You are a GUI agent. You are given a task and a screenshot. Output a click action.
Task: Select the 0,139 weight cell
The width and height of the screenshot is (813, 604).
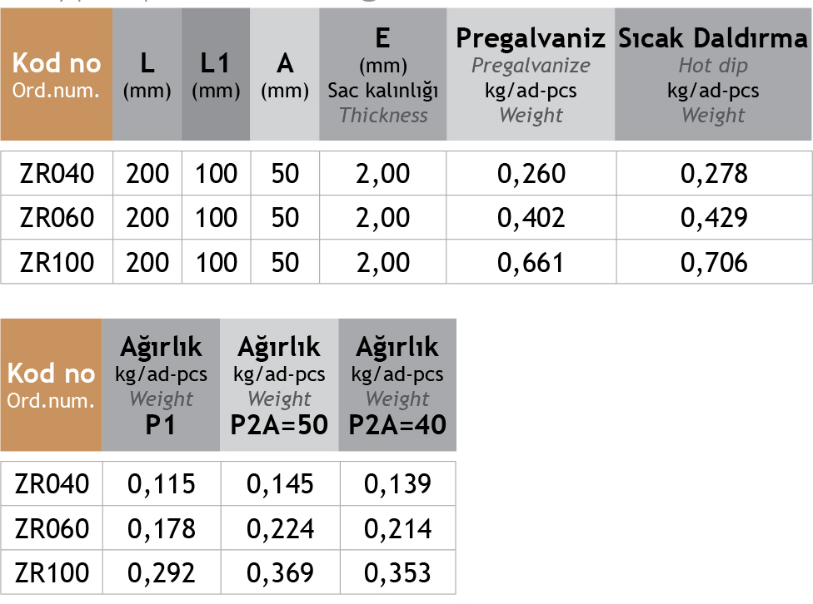397,484
